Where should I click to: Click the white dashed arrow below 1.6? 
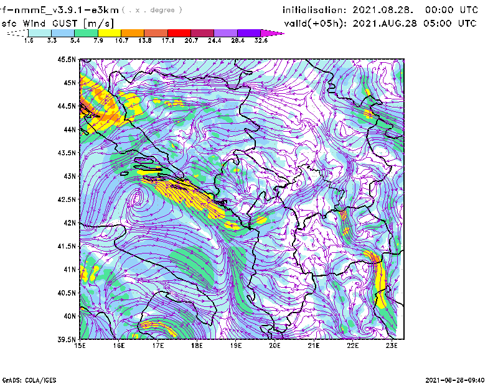point(17,33)
